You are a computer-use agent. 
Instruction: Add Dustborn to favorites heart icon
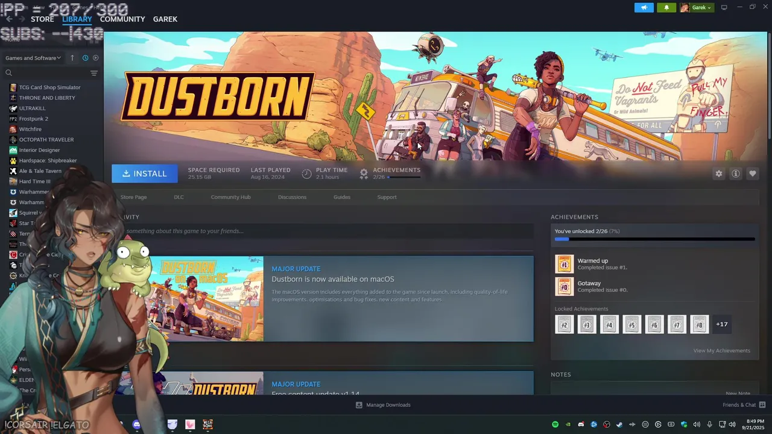coord(752,174)
